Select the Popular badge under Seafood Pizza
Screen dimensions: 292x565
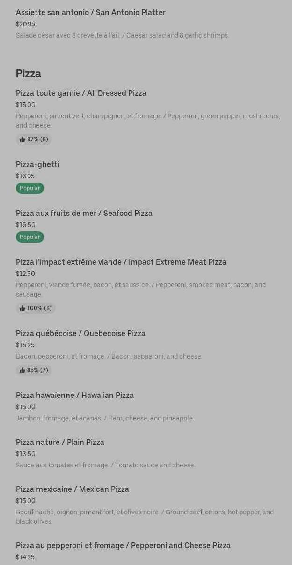pyautogui.click(x=30, y=237)
